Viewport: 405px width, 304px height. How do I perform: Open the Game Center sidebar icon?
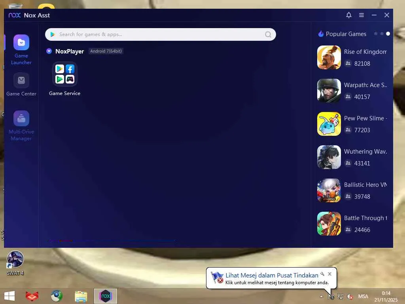coord(21,80)
